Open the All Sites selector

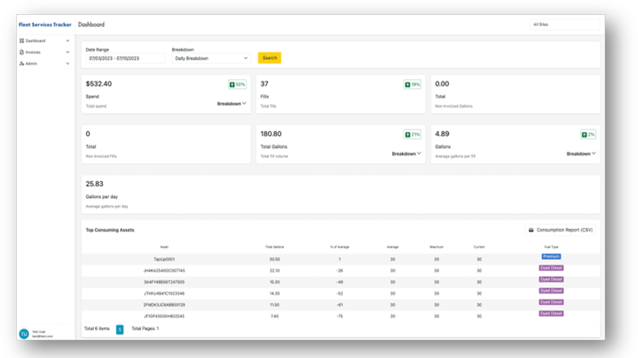click(x=565, y=25)
